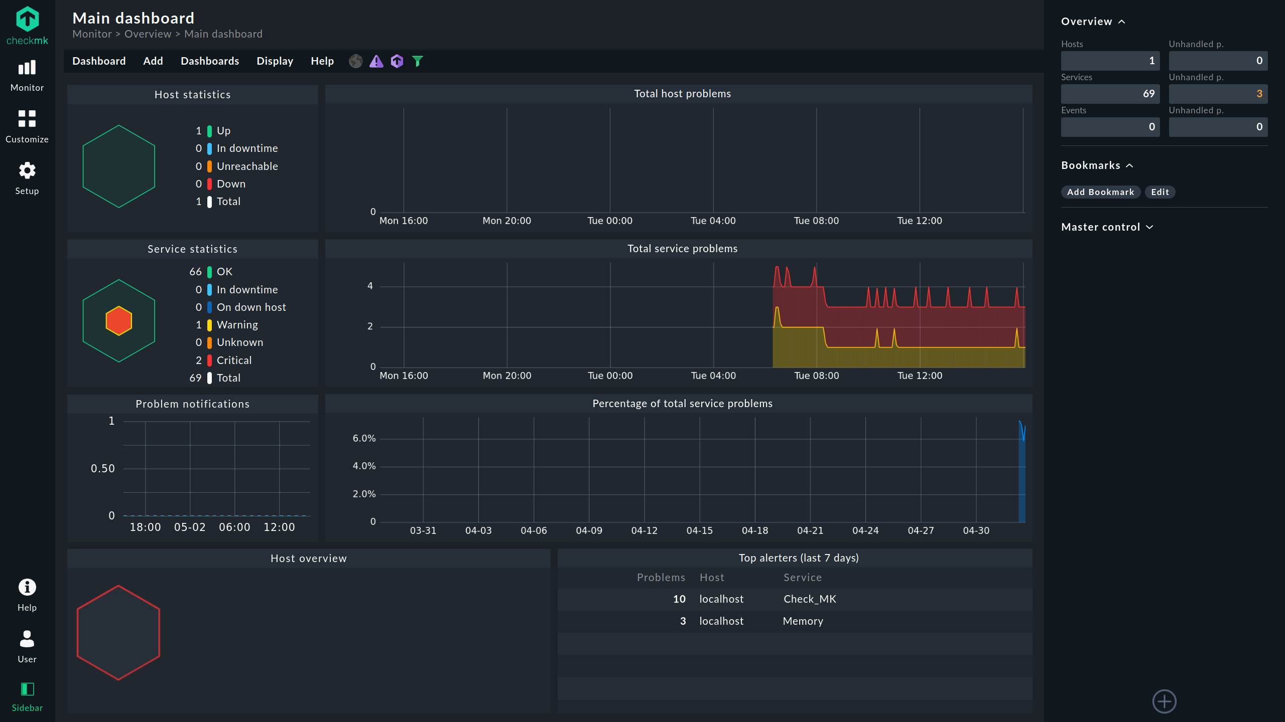Click the globe icon in toolbar
Image resolution: width=1285 pixels, height=722 pixels.
(356, 61)
